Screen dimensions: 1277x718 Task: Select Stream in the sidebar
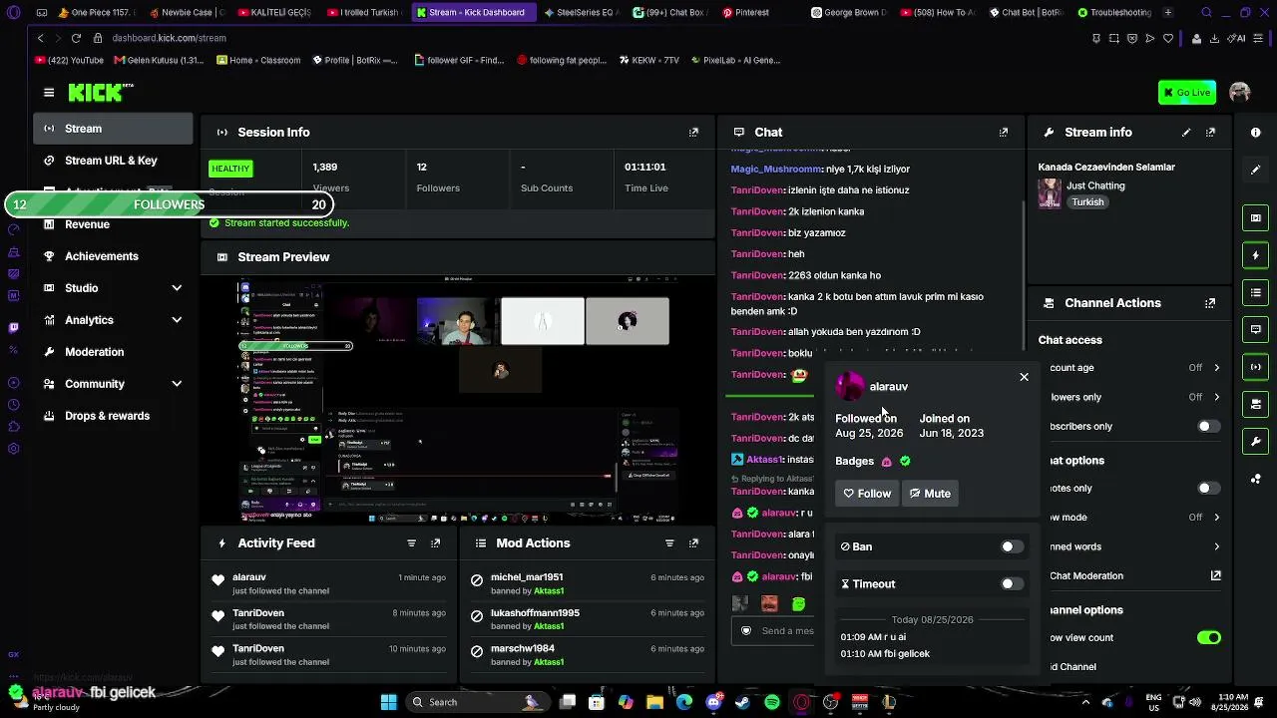pyautogui.click(x=113, y=129)
